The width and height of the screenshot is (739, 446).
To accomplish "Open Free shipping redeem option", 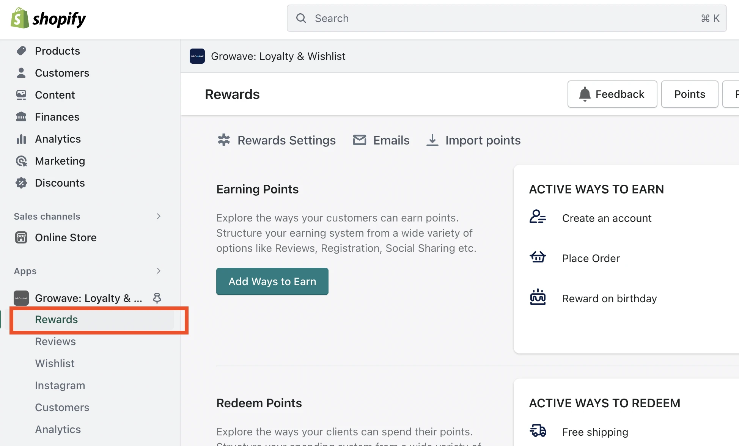I will [x=595, y=432].
